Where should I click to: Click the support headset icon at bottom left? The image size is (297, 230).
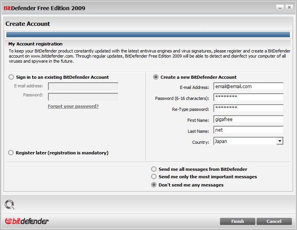pyautogui.click(x=9, y=205)
